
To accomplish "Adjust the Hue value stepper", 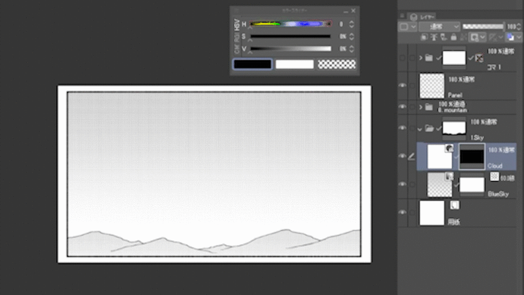I will 352,24.
